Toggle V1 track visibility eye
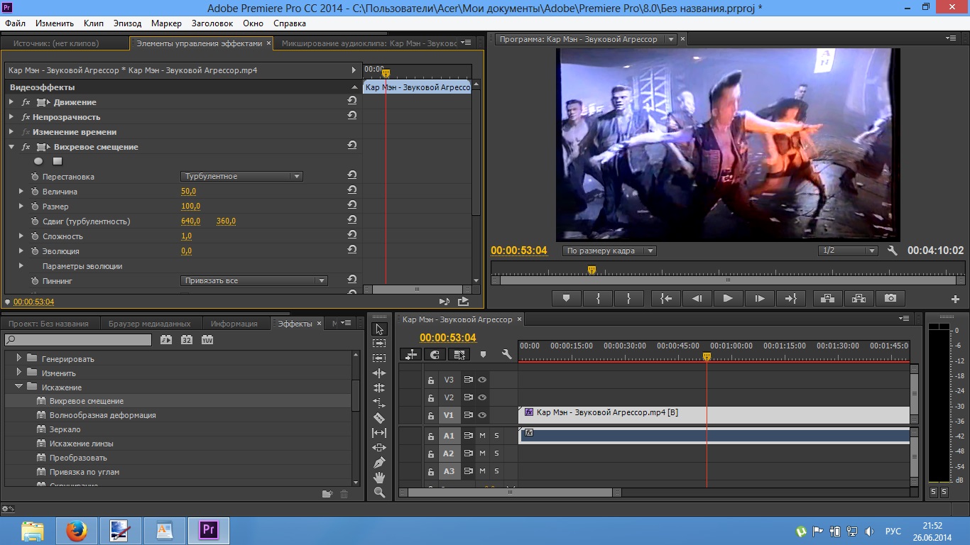 point(482,415)
